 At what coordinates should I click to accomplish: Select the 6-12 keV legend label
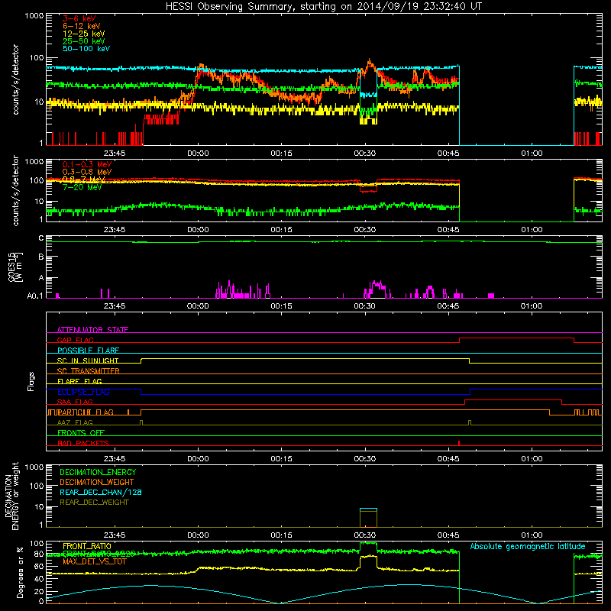[x=81, y=26]
